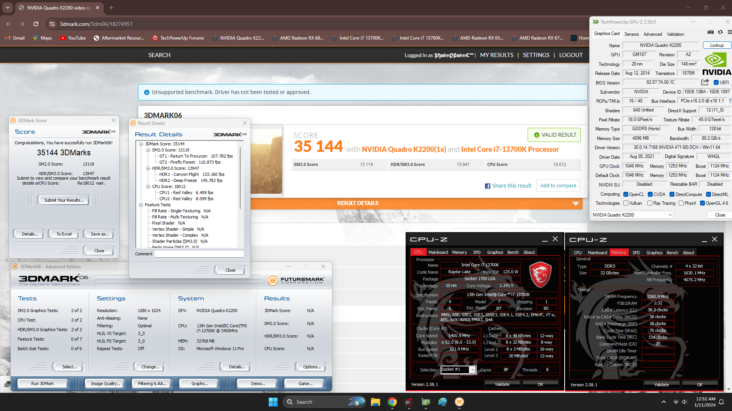Open the Gmail bookmark
Viewport: 732px width, 411px height.
[14, 38]
